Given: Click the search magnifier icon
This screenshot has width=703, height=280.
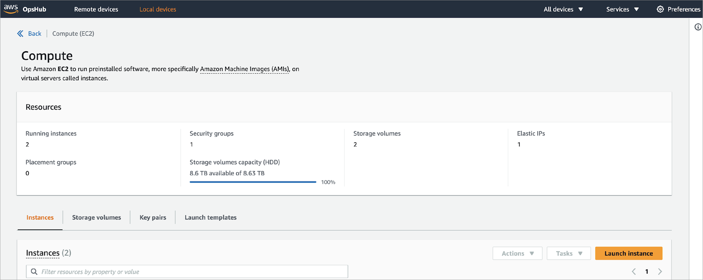Looking at the screenshot, I should [x=34, y=272].
